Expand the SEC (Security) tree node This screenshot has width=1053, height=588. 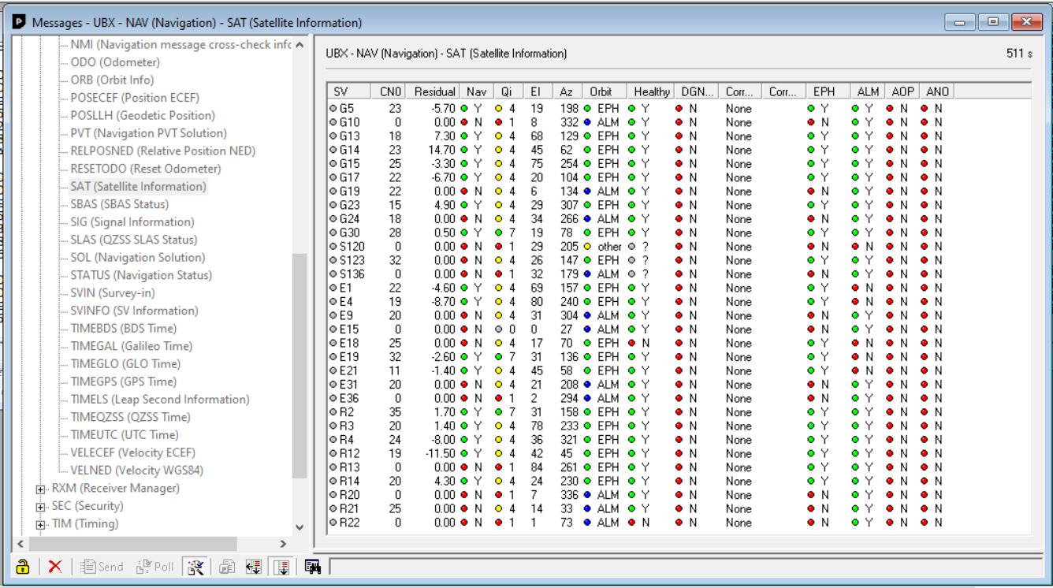tap(41, 506)
